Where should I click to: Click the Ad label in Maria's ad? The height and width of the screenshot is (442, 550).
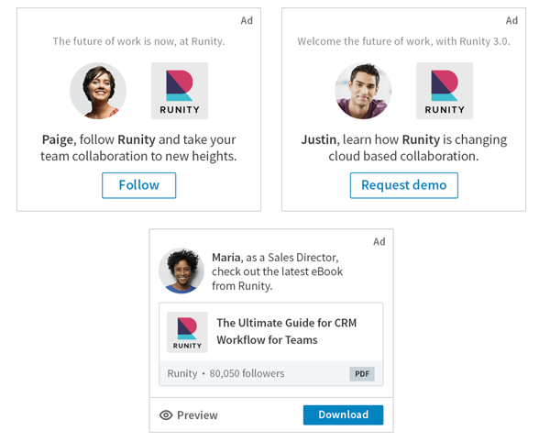pos(379,241)
